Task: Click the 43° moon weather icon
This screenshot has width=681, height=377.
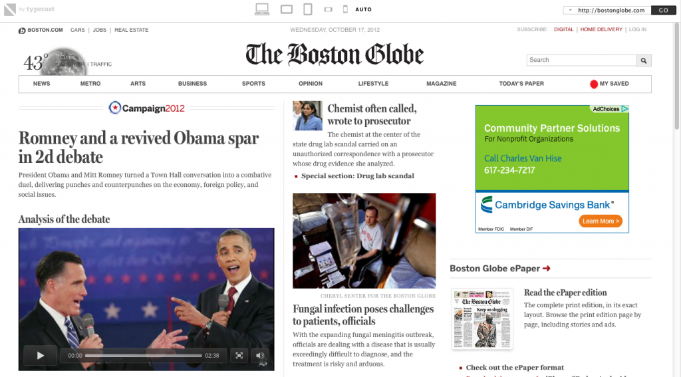Action: tap(63, 62)
